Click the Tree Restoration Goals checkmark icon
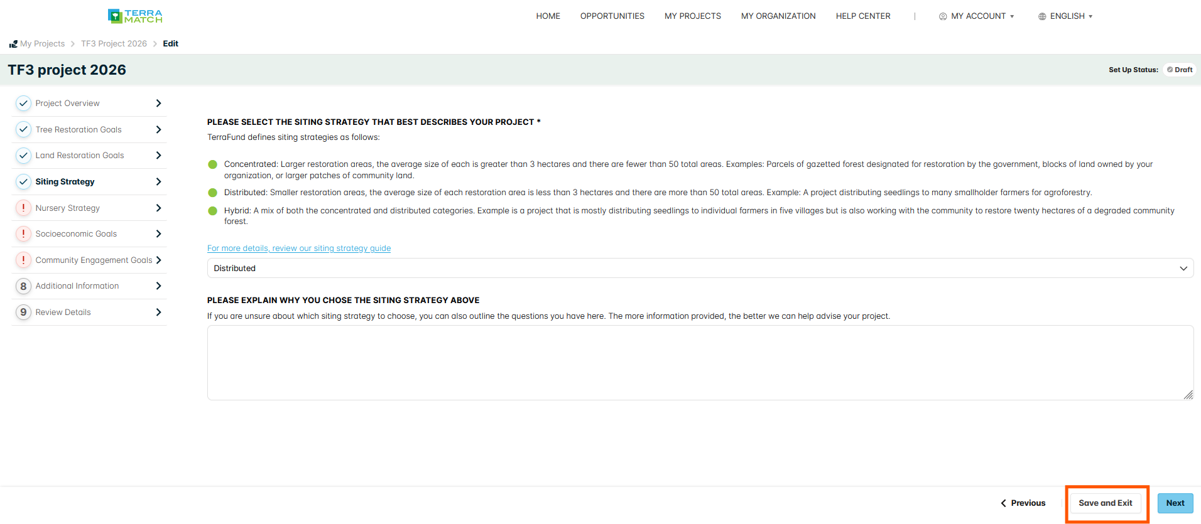Viewport: 1201px width, 524px height. [23, 129]
